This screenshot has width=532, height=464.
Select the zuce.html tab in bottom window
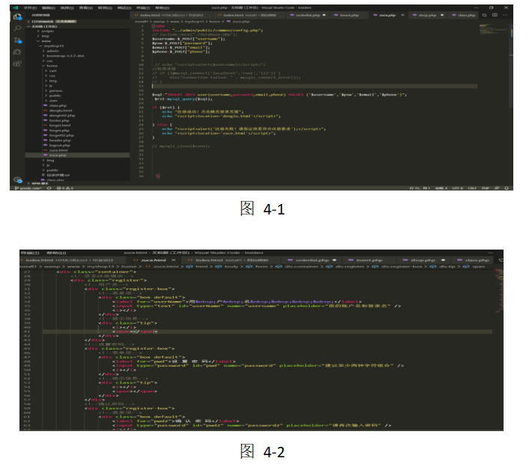[x=153, y=260]
